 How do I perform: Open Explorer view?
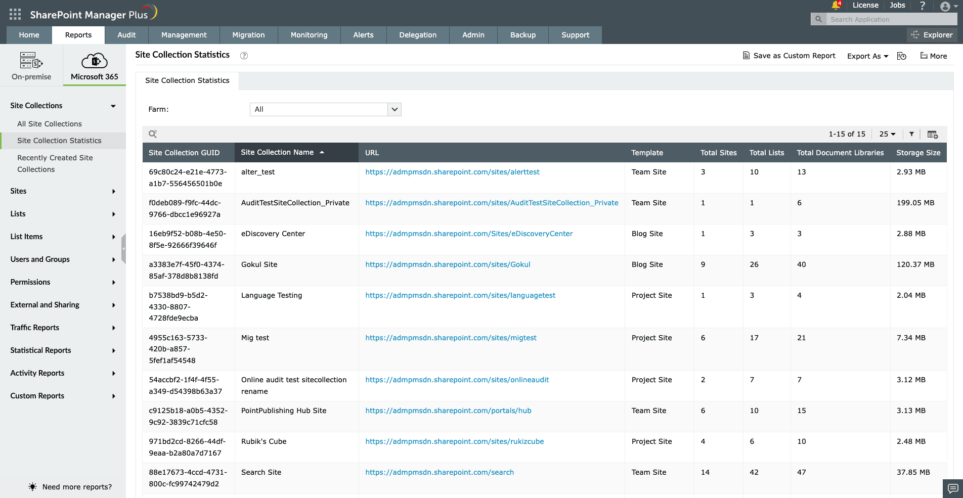point(932,35)
